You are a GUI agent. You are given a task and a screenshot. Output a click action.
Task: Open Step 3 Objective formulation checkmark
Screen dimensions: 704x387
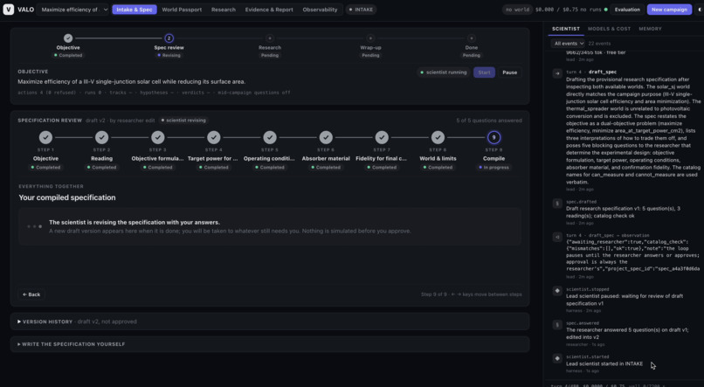[x=157, y=137]
